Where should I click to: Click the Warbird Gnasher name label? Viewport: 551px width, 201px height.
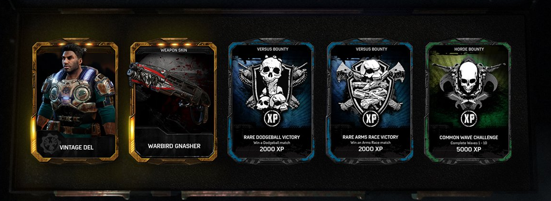(x=174, y=146)
